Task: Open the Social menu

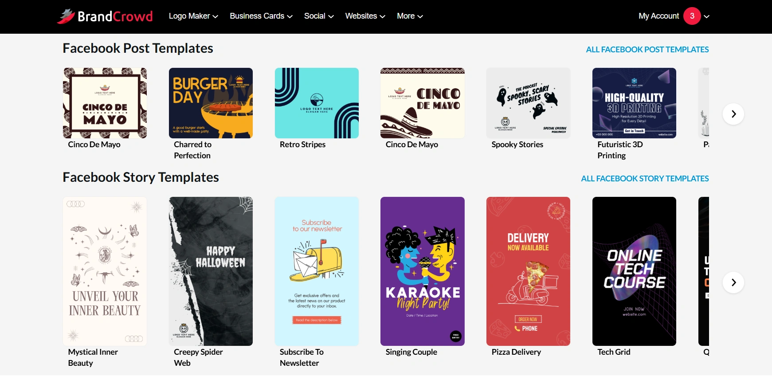Action: tap(319, 16)
